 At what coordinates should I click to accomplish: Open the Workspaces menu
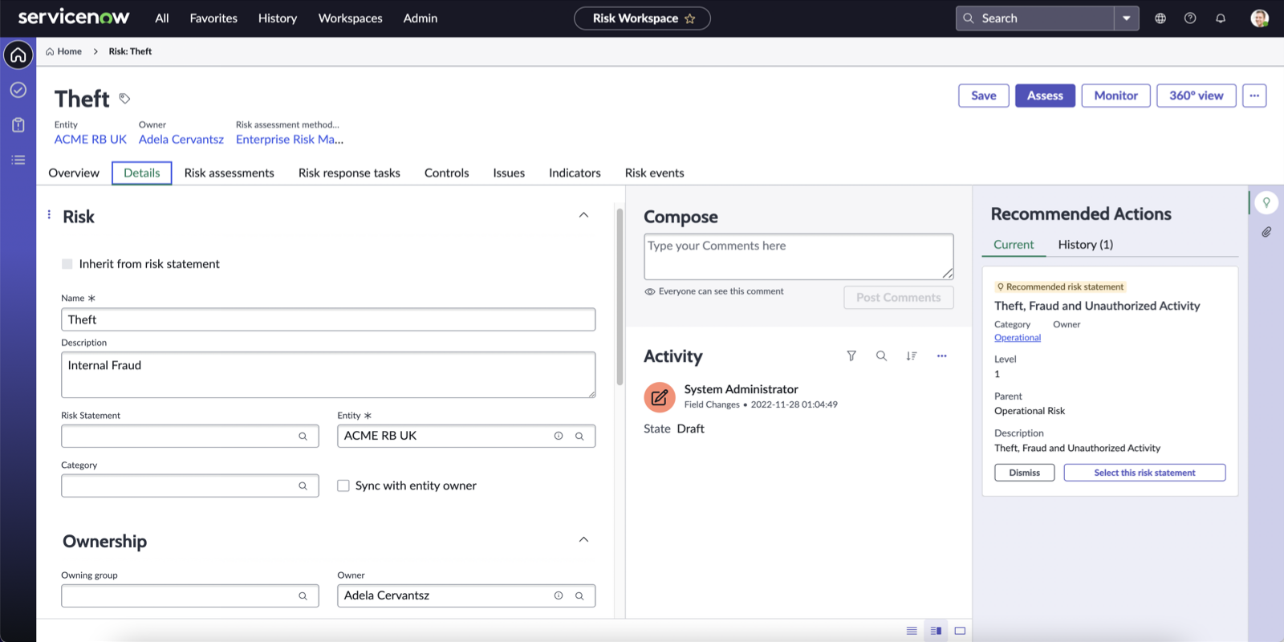[351, 18]
